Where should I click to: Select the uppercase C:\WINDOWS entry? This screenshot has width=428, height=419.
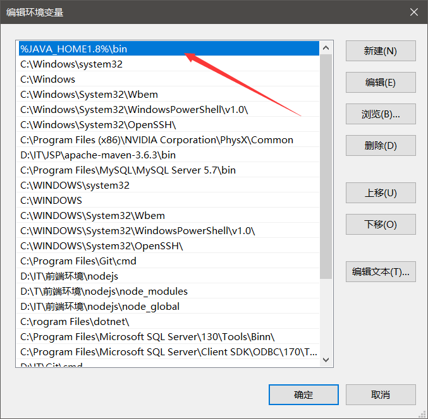pos(169,200)
